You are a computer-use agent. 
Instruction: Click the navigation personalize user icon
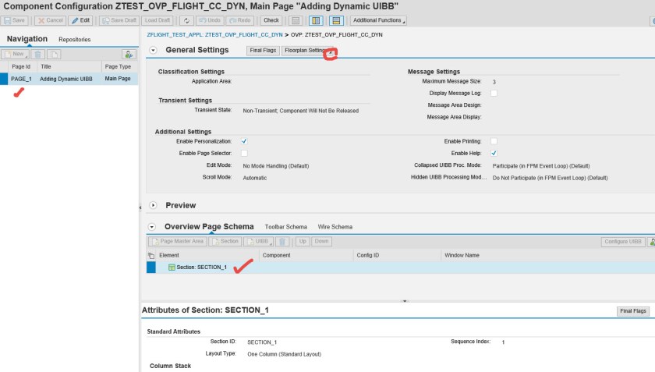point(129,54)
